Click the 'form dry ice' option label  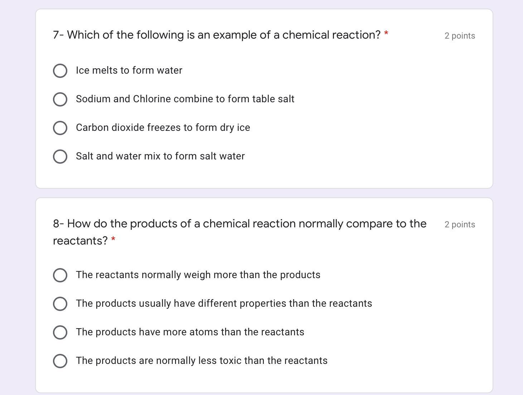(x=163, y=128)
